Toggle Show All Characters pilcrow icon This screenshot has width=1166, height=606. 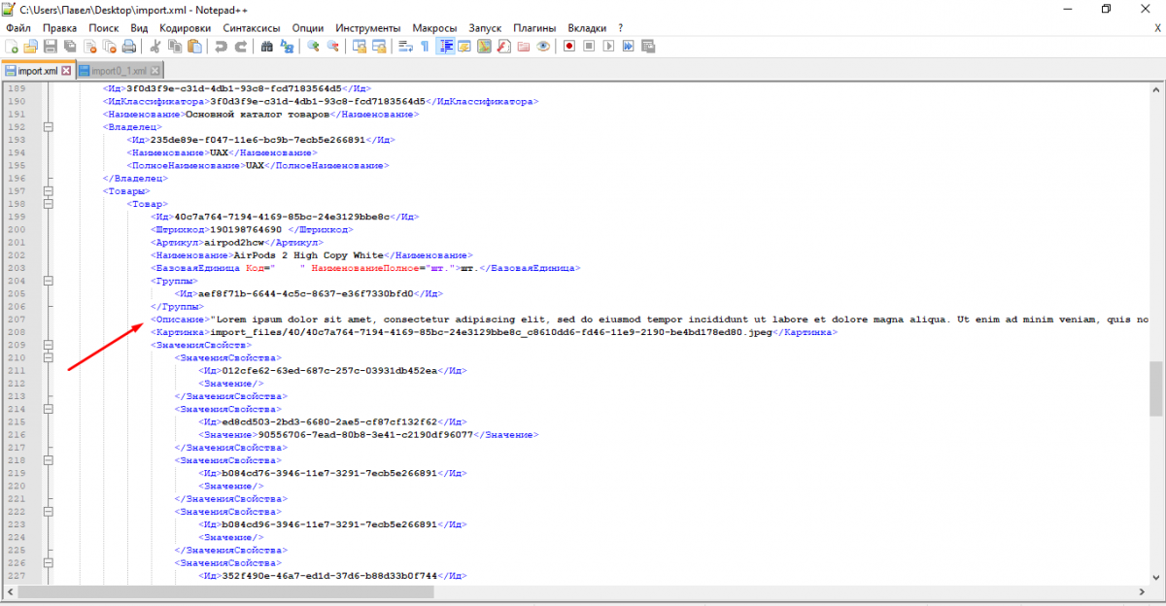[424, 46]
